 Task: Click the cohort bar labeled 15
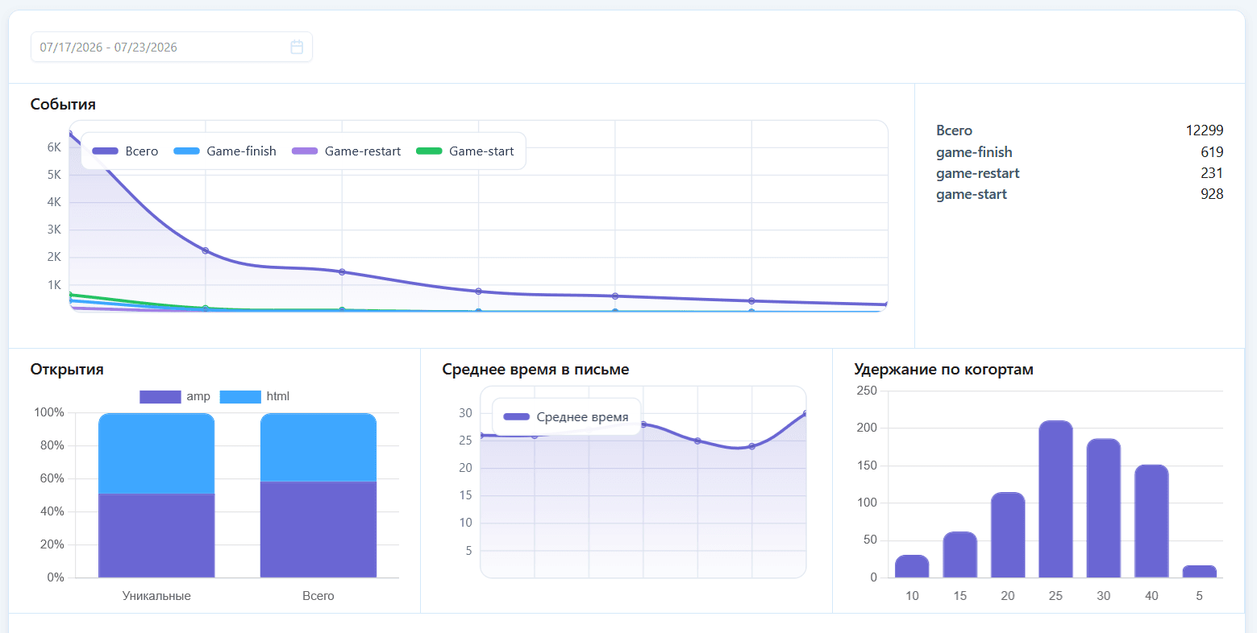click(959, 555)
